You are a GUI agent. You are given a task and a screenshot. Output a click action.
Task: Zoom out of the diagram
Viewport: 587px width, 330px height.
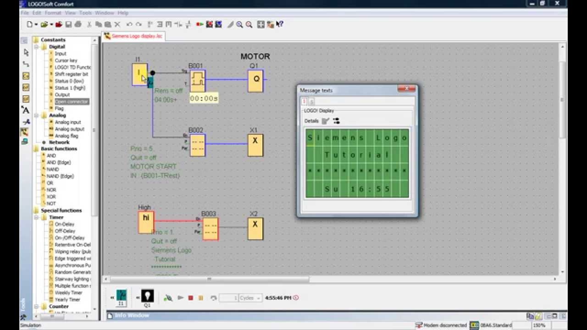tap(249, 24)
